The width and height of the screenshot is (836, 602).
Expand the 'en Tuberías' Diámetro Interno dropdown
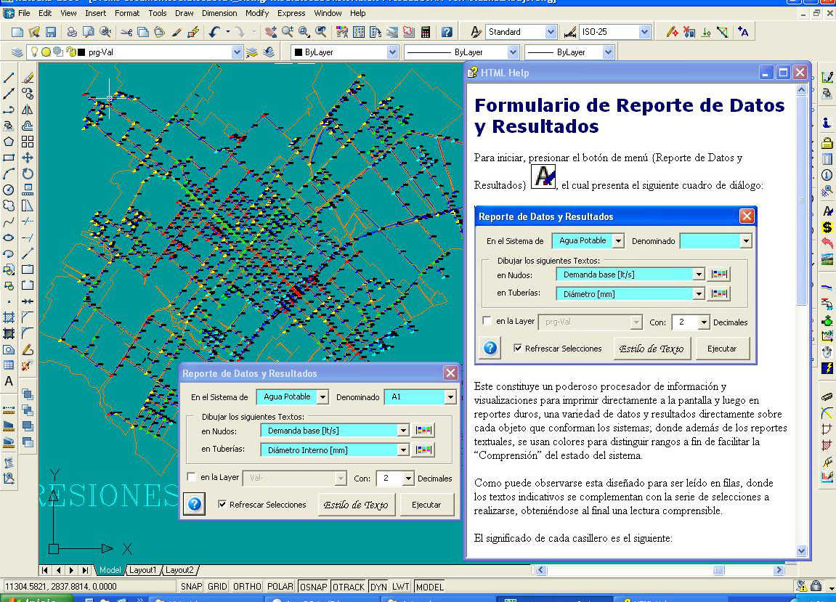click(x=403, y=450)
